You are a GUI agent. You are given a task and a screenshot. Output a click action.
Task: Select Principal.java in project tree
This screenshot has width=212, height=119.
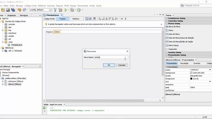tap(17, 45)
